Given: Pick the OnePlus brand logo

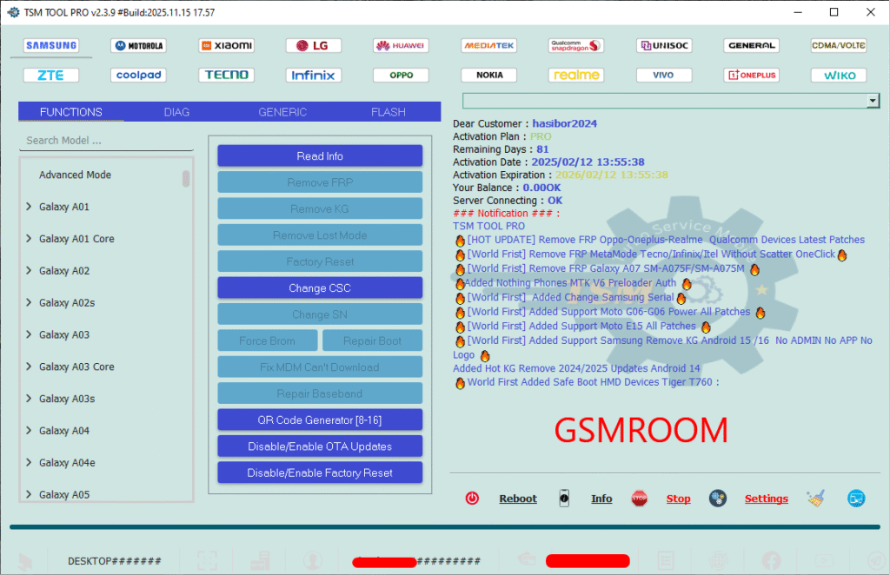Looking at the screenshot, I should [751, 76].
